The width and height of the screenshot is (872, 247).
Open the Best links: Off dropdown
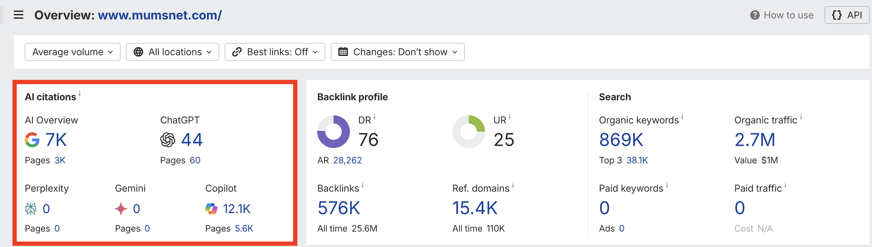275,52
